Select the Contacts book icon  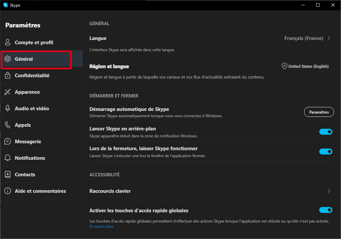pos(7,174)
